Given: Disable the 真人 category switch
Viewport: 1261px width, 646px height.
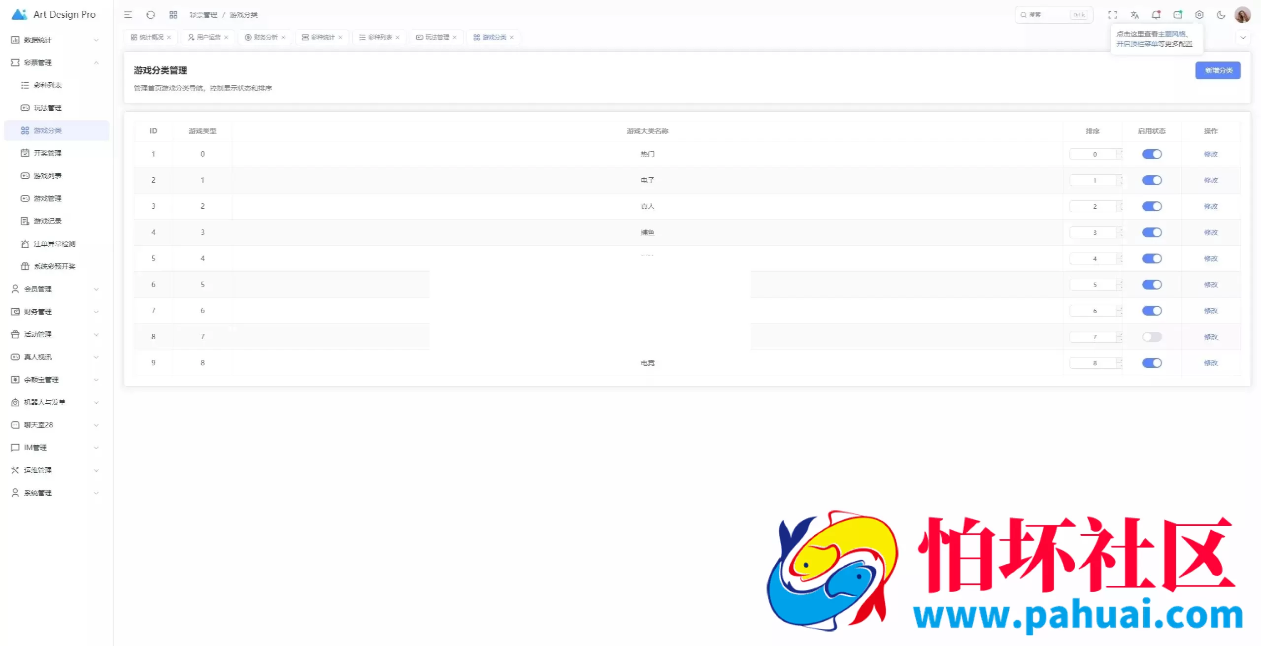Looking at the screenshot, I should pyautogui.click(x=1152, y=206).
